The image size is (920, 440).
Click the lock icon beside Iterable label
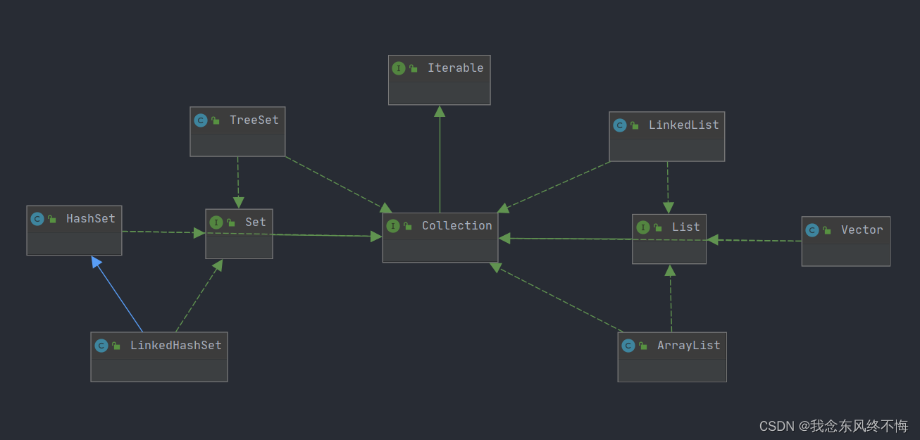(x=412, y=68)
